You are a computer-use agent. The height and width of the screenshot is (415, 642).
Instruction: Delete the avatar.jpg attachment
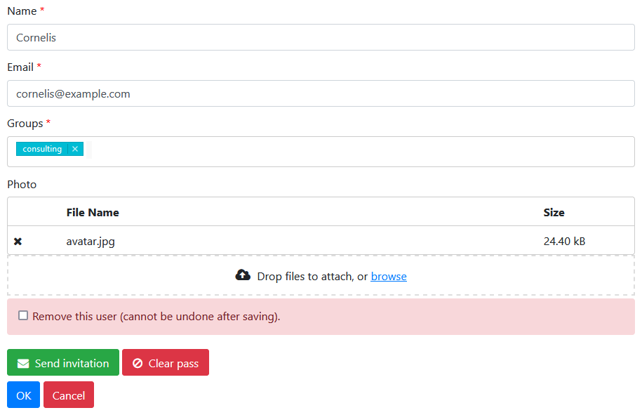point(18,240)
